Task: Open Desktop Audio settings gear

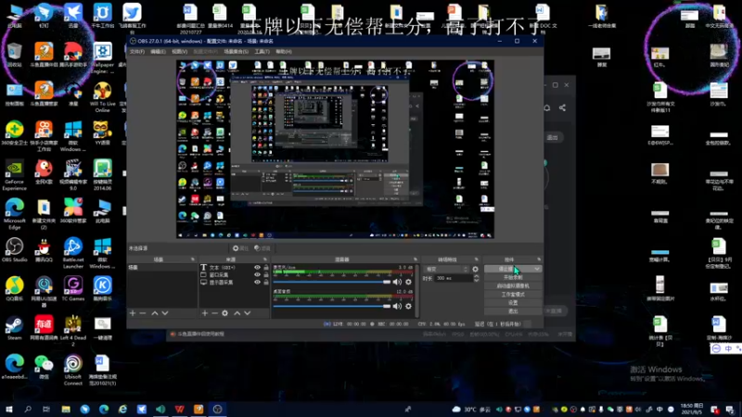Action: click(x=408, y=306)
